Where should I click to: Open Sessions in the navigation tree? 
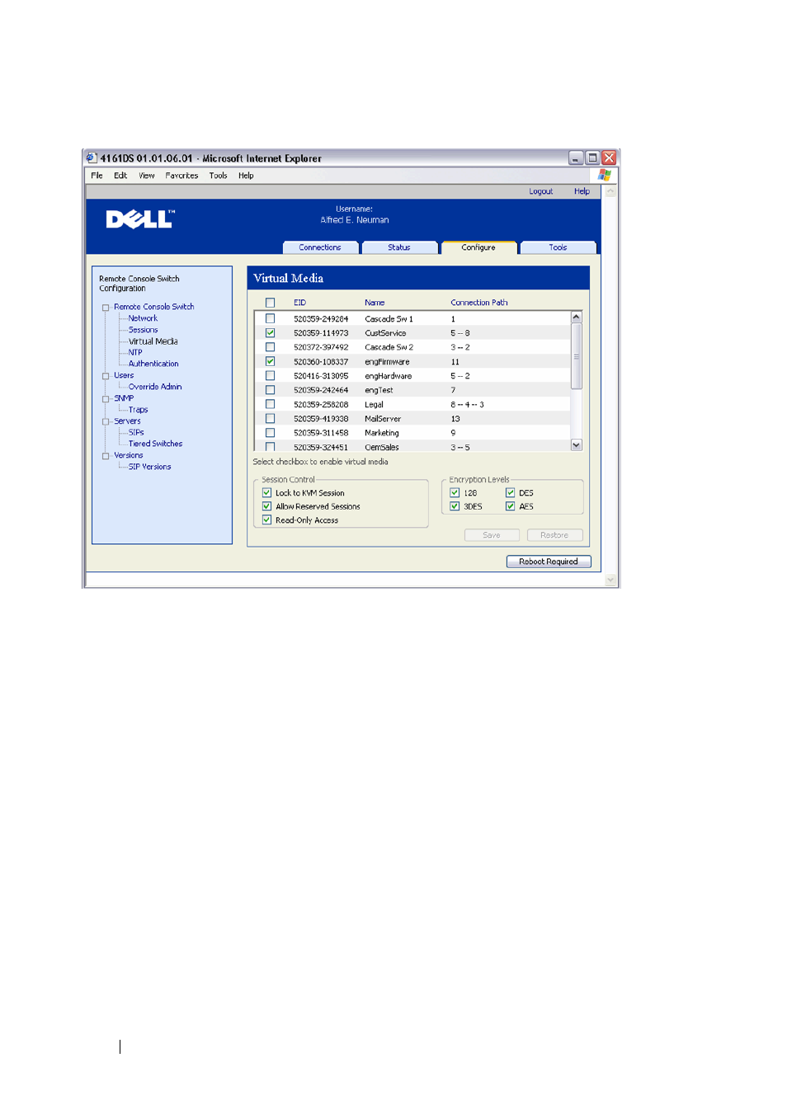(143, 330)
